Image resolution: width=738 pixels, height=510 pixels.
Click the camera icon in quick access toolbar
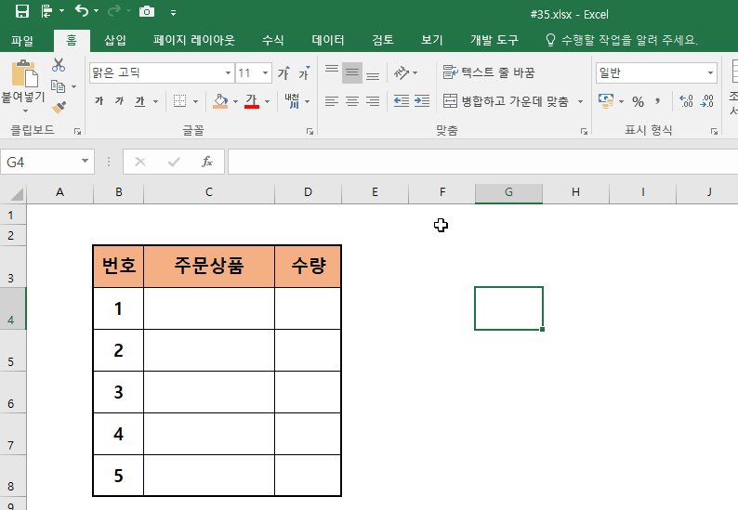tap(147, 11)
